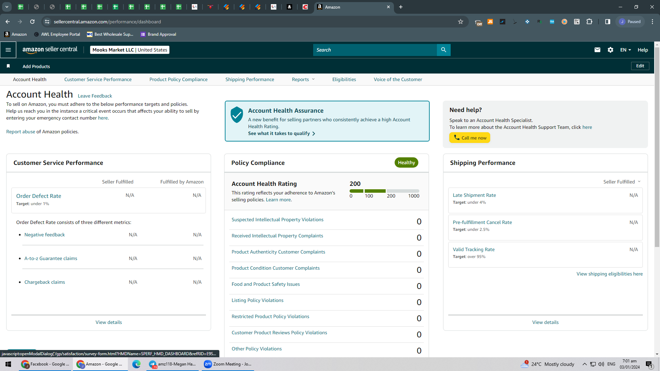Open the Telegram taskbar window
The height and width of the screenshot is (371, 660).
[x=173, y=364]
